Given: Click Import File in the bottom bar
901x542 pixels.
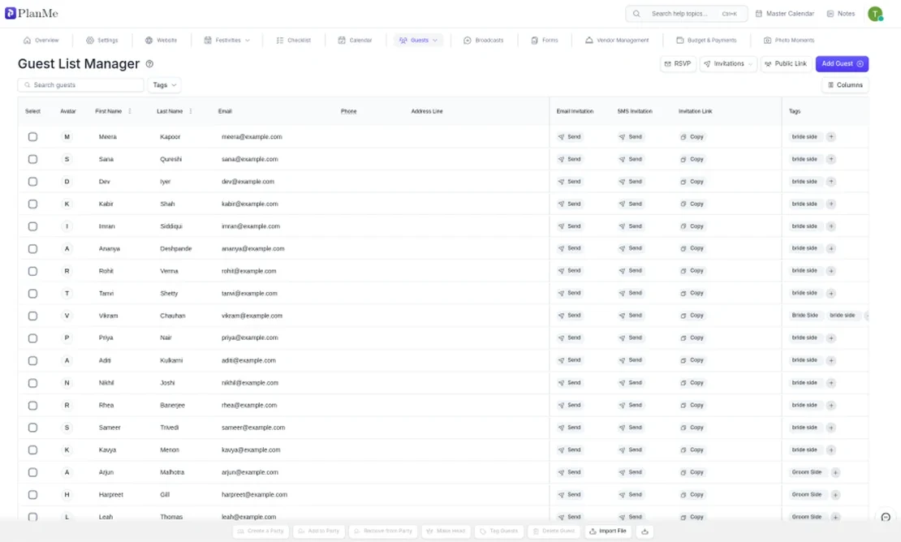Looking at the screenshot, I should 608,531.
